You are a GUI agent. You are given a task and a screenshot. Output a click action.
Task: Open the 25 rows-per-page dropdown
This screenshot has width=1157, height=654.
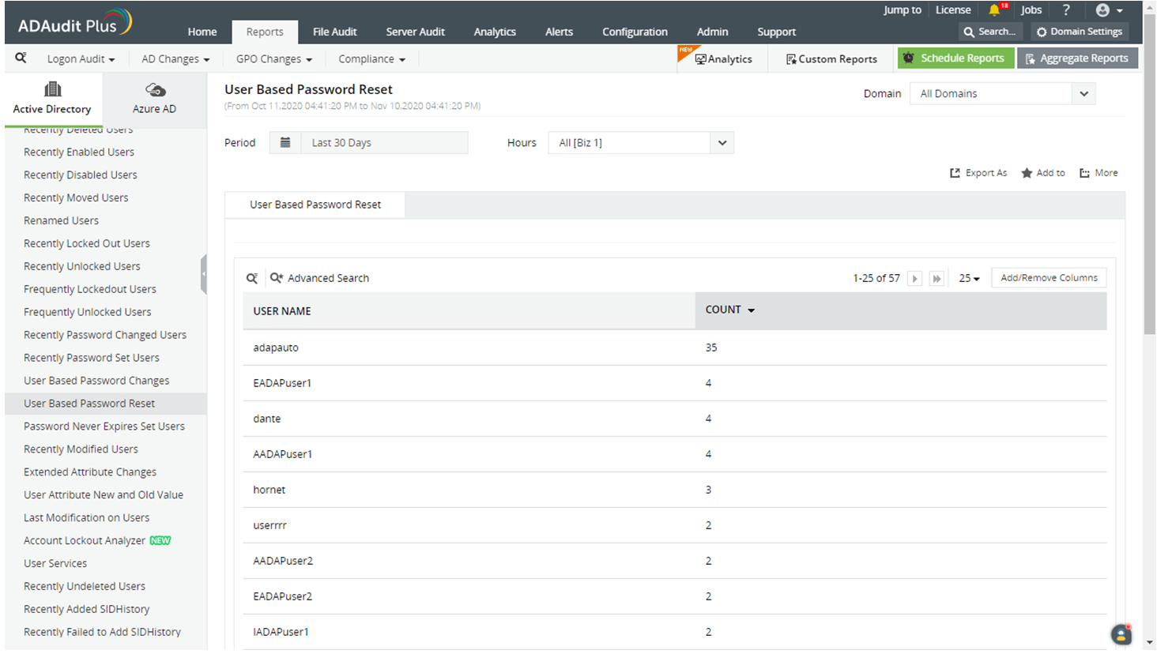[x=969, y=278]
